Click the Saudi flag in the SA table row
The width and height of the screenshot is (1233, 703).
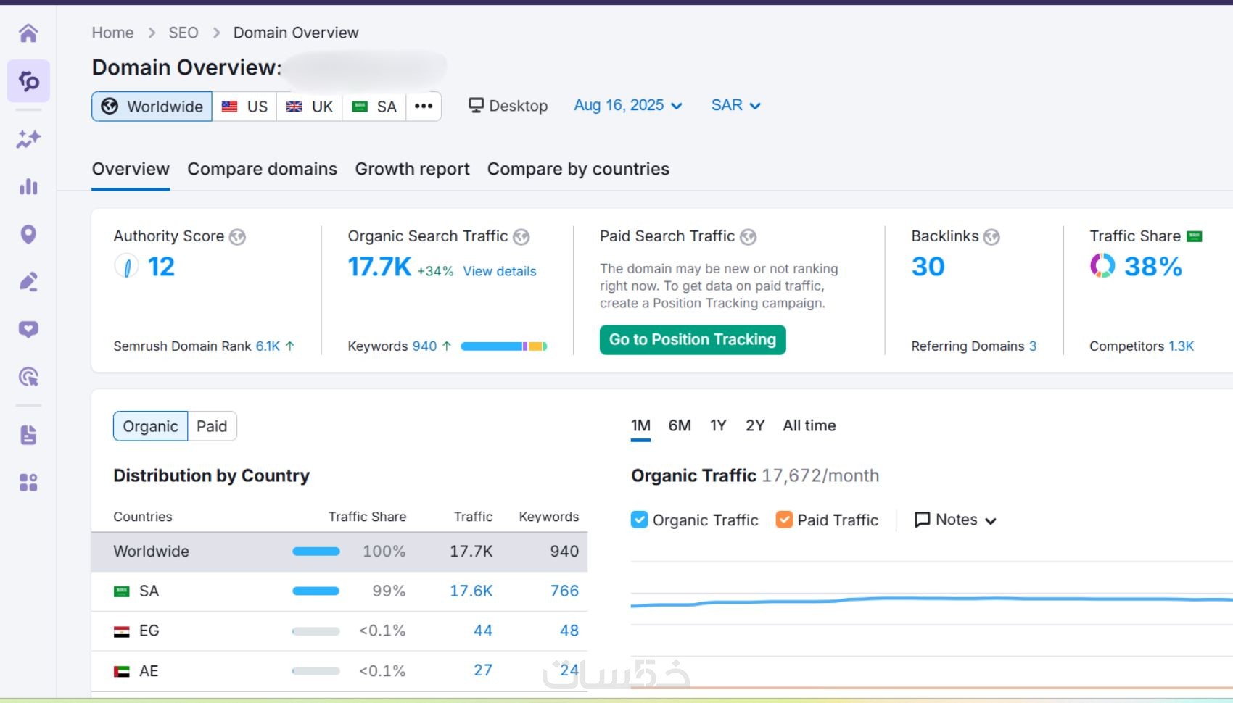pos(122,591)
